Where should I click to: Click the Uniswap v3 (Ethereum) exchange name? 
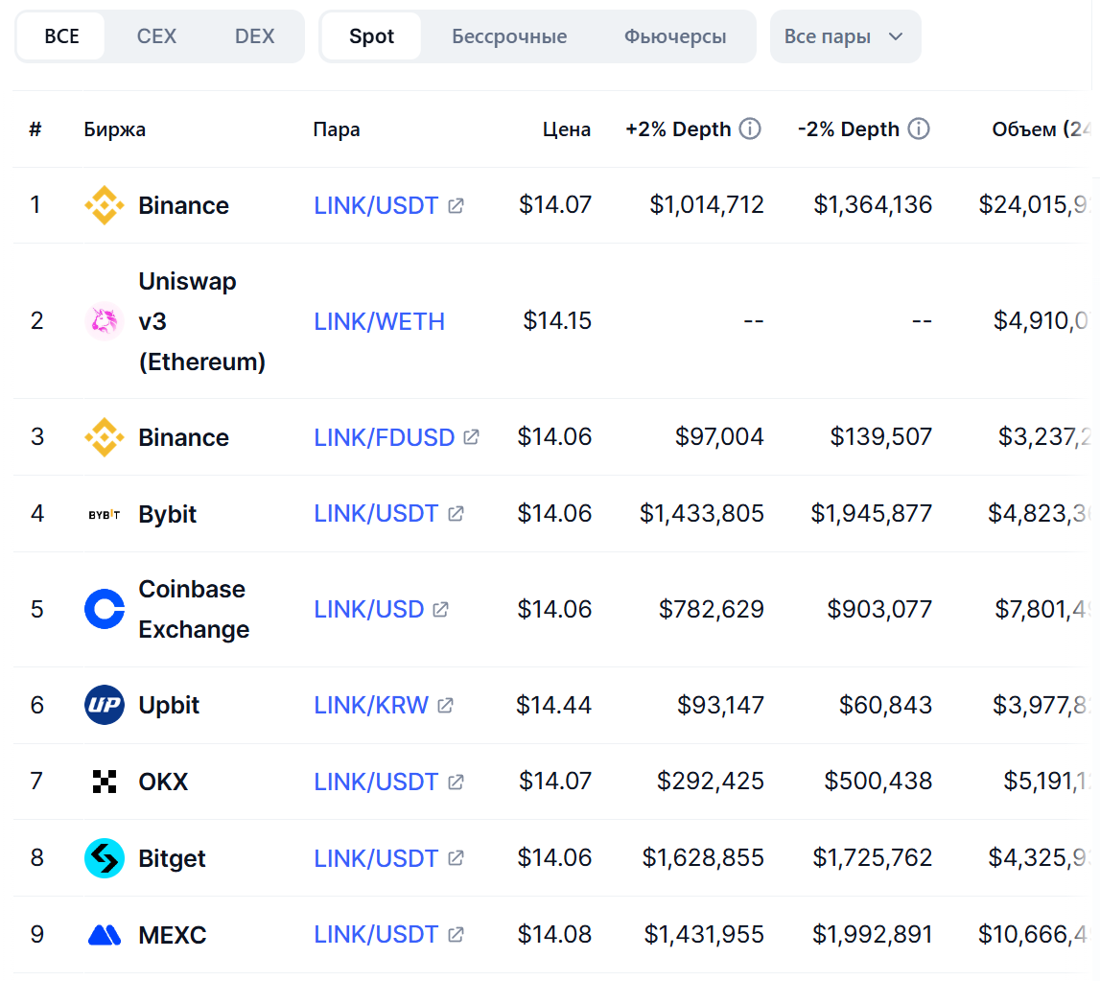[x=202, y=321]
